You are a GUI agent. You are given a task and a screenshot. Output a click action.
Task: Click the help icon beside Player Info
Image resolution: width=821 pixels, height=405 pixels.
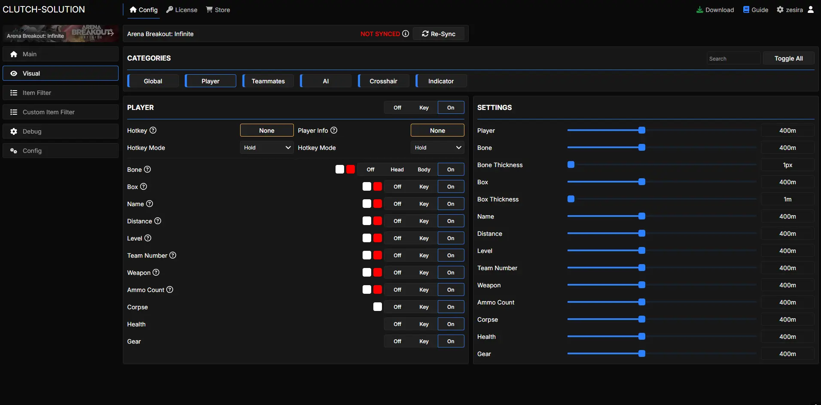334,130
